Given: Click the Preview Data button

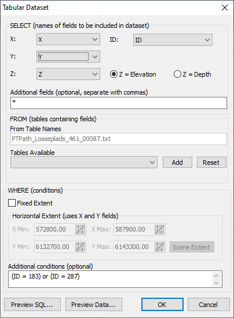Looking at the screenshot, I should pos(94,305).
